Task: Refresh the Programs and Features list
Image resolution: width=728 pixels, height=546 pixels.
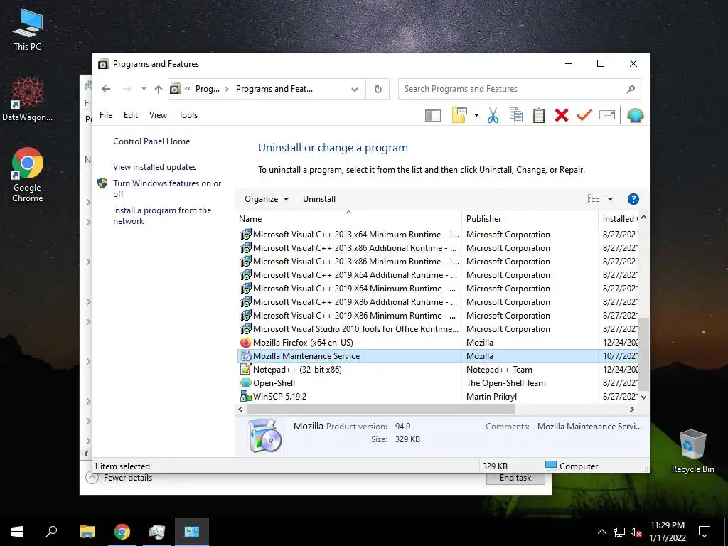Action: pos(378,89)
